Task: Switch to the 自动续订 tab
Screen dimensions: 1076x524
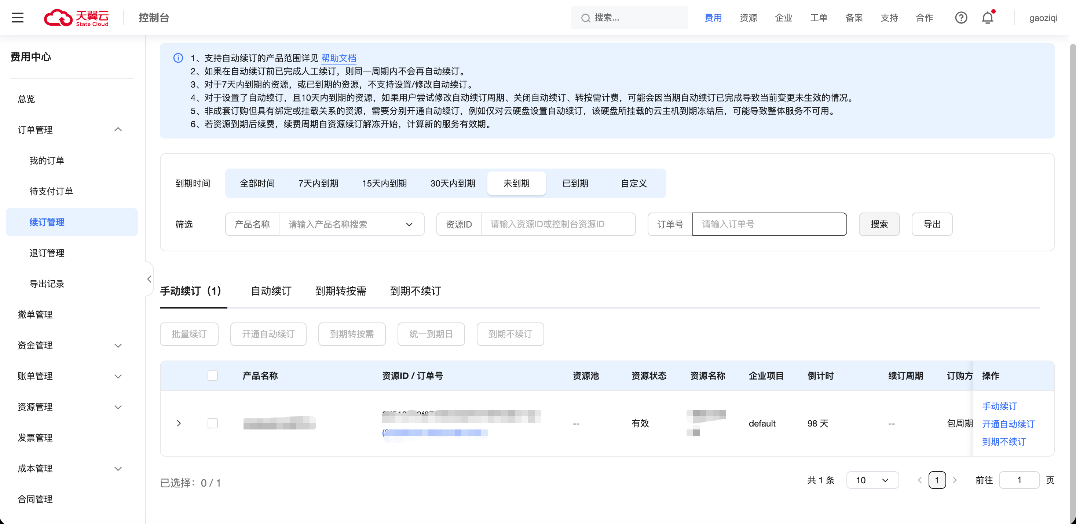Action: [271, 291]
